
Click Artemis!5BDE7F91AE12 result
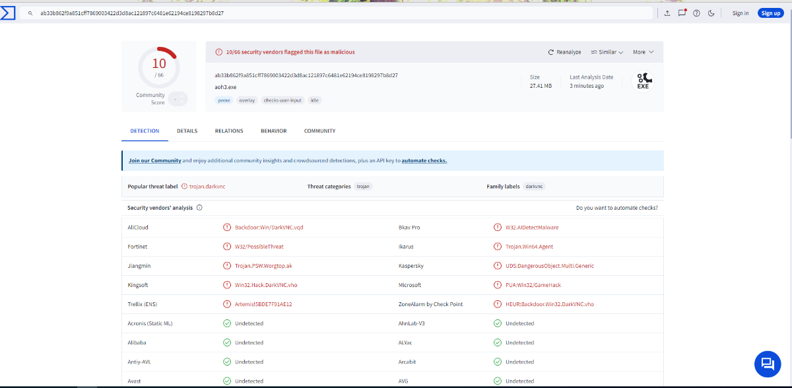click(263, 304)
